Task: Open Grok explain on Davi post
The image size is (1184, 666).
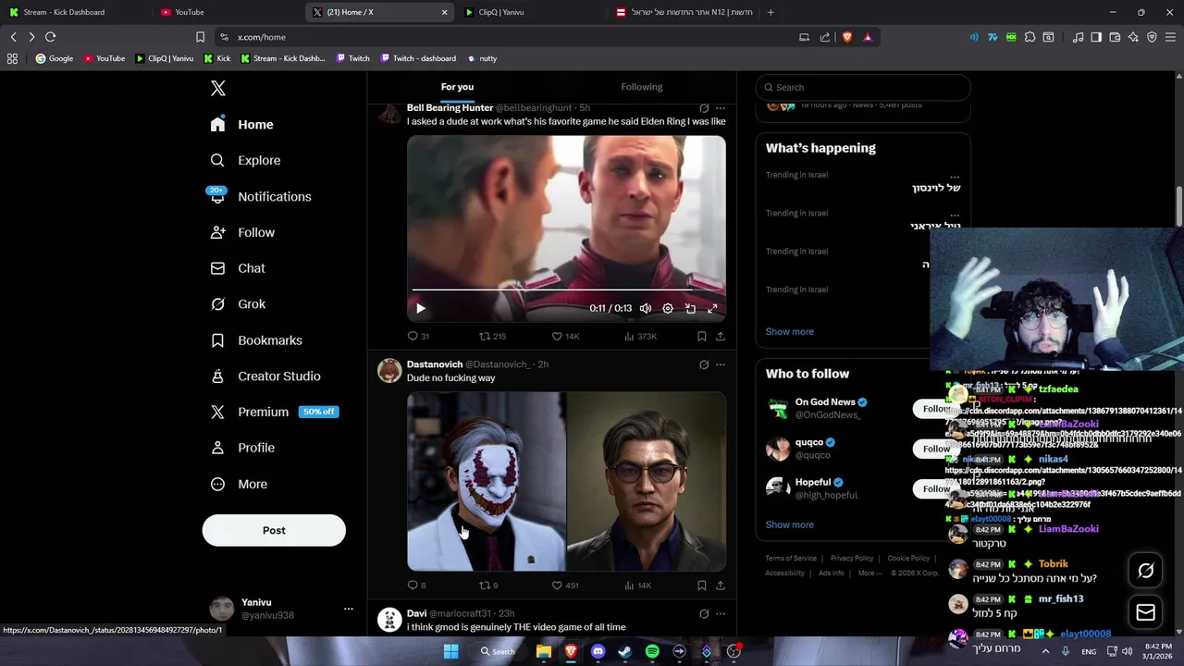Action: [704, 613]
